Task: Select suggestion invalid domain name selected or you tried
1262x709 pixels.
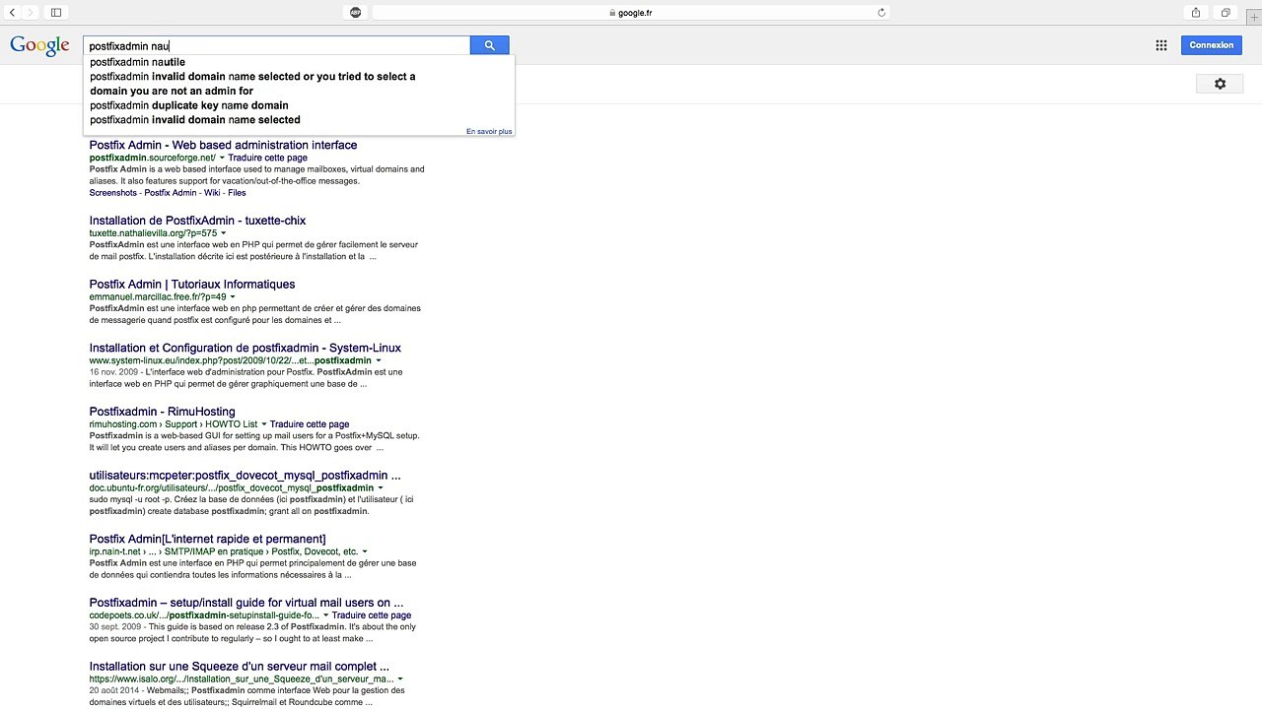Action: click(x=299, y=84)
